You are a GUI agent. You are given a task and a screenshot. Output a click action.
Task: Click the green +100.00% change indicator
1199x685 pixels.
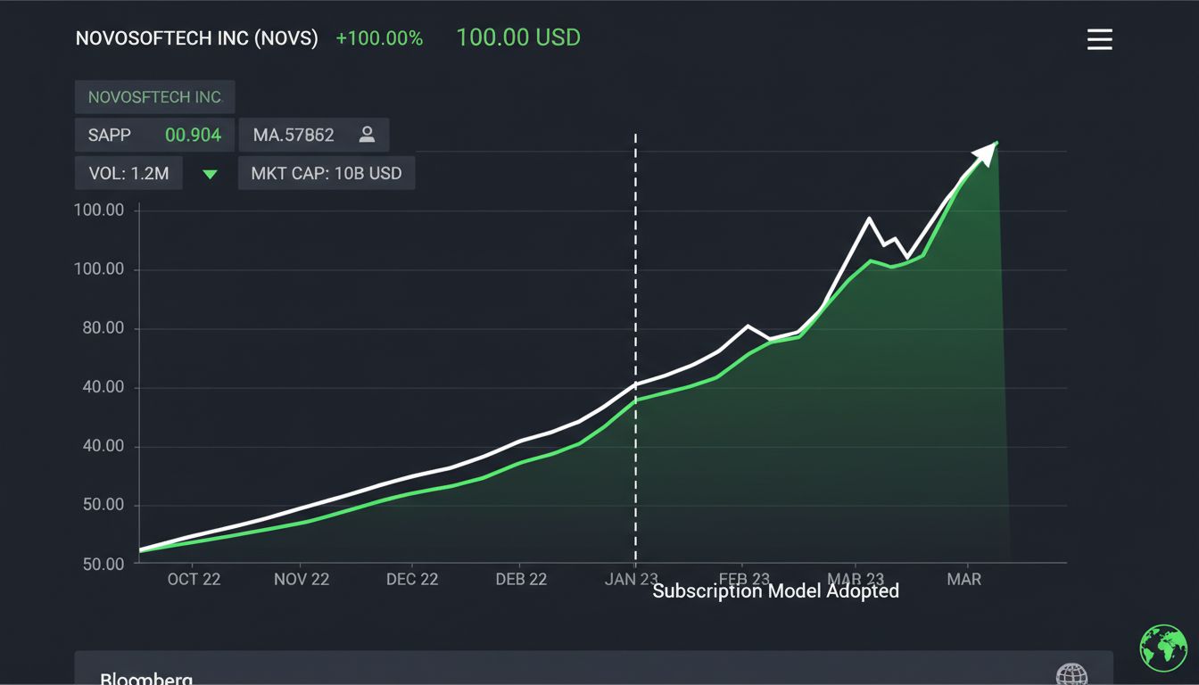[379, 37]
